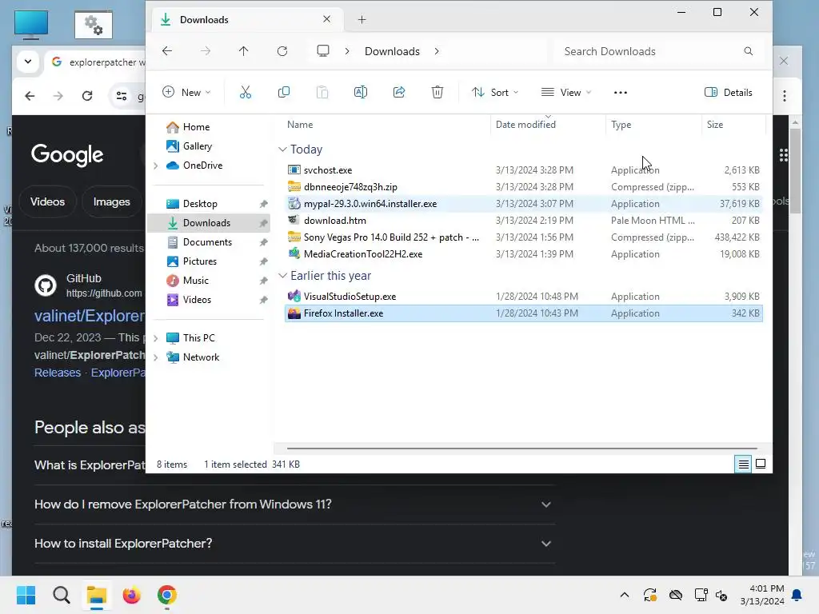Sort by Name column header
The height and width of the screenshot is (614, 819).
coord(300,125)
